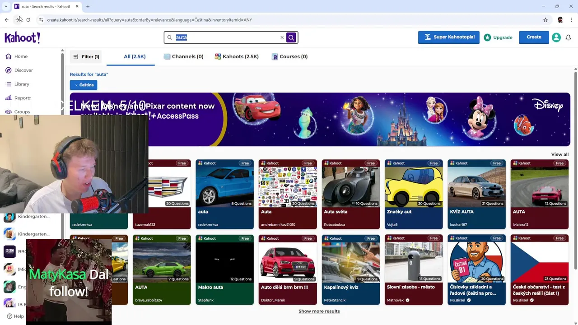Screen dimensions: 578x325
Task: Click the search magnifier submit button
Action: pos(291,37)
